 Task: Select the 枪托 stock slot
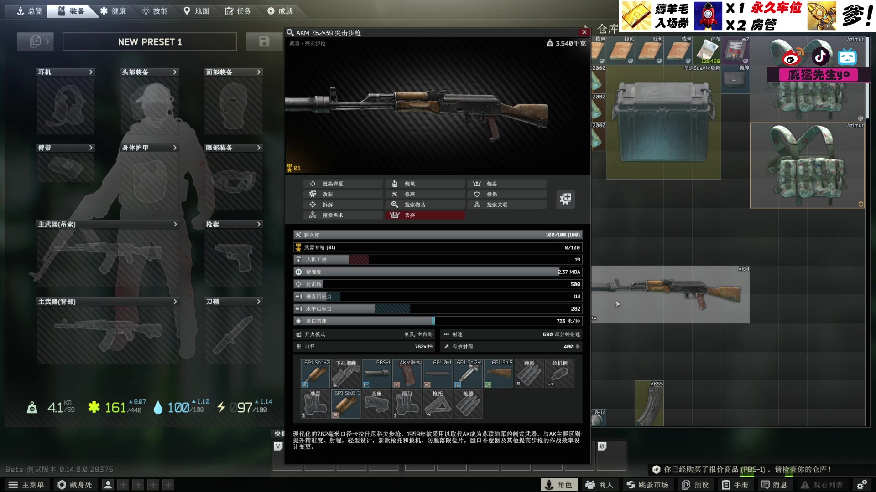[438, 404]
